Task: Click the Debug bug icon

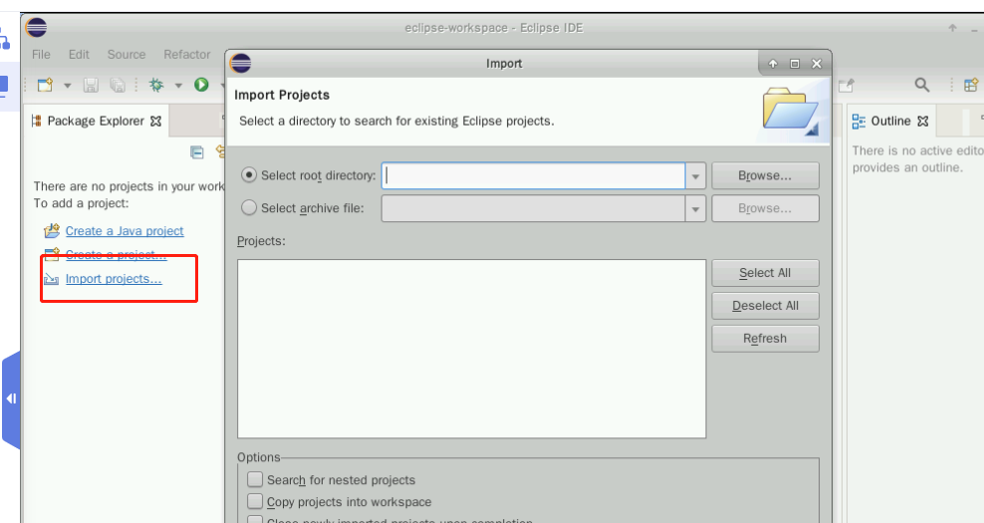Action: [156, 85]
